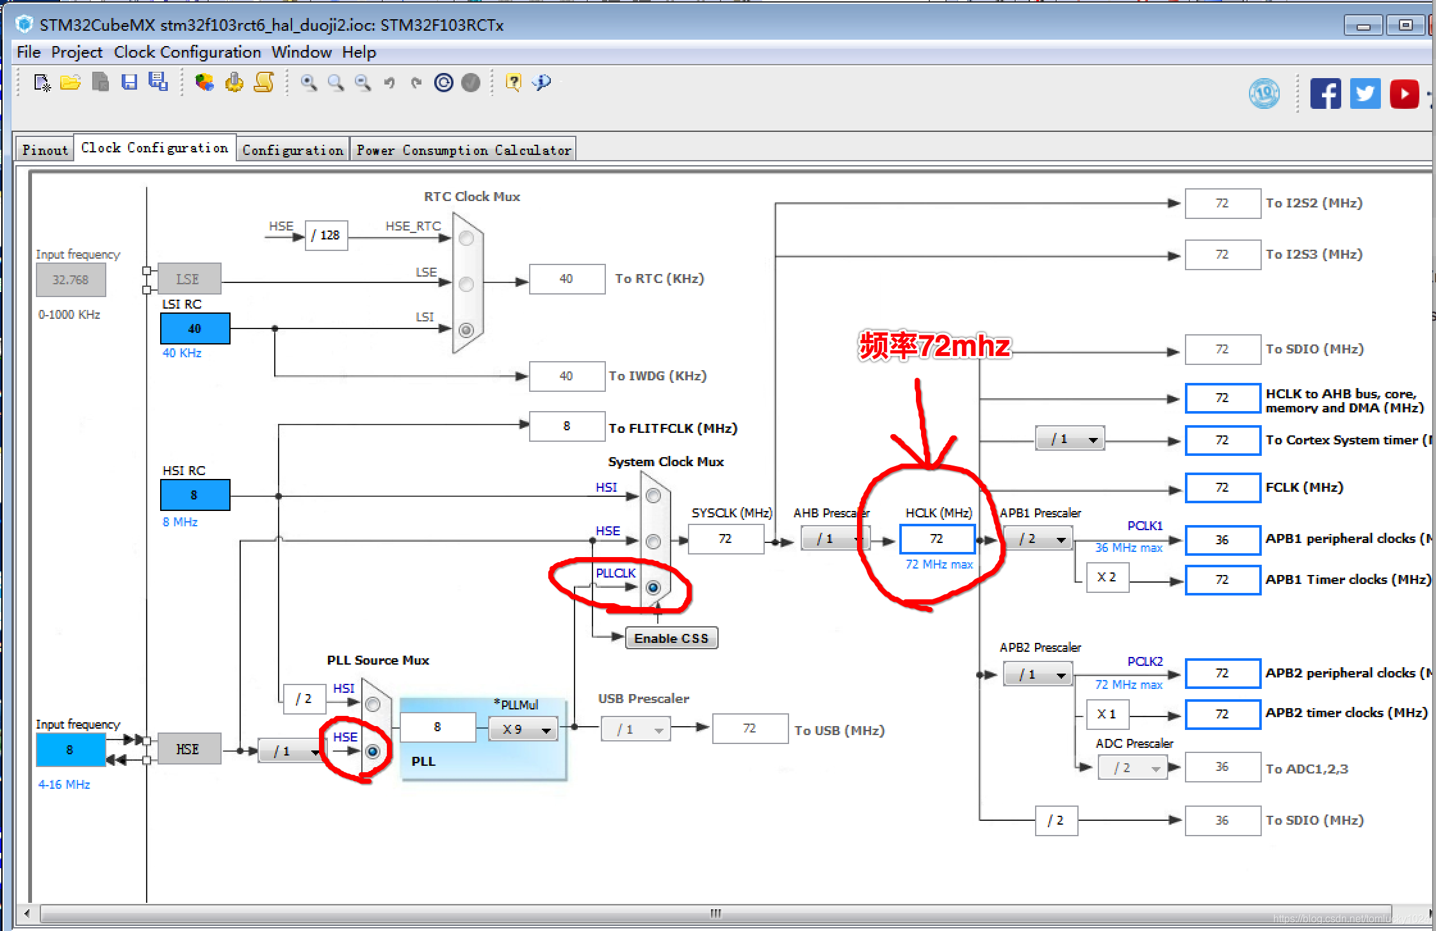Click the STM32CubeMX app icon in title bar
Image resolution: width=1436 pixels, height=931 pixels.
[x=24, y=25]
